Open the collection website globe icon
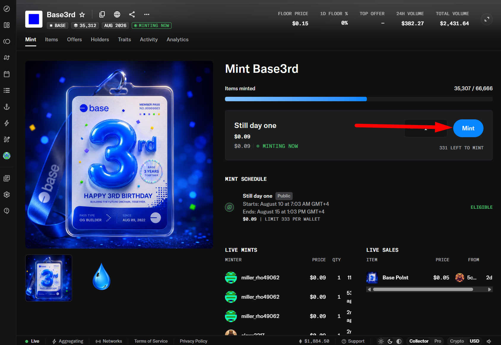This screenshot has width=501, height=345. pyautogui.click(x=117, y=14)
